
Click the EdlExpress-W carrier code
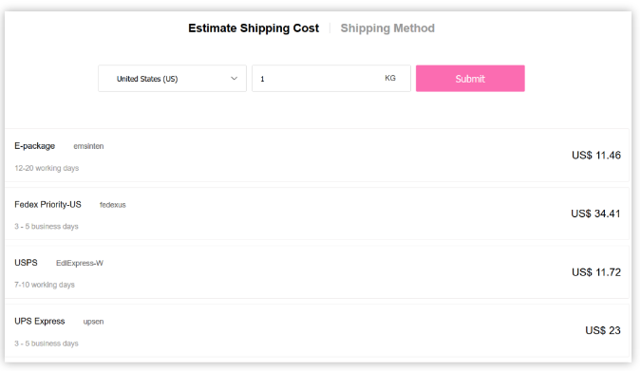tap(80, 263)
